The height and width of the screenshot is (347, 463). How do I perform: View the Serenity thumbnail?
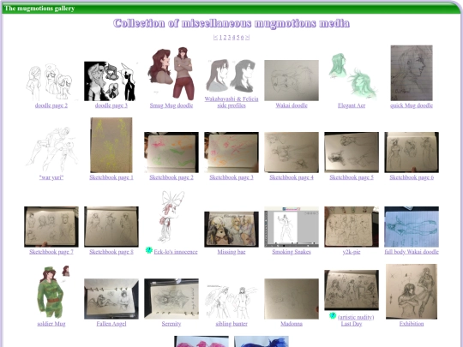pyautogui.click(x=171, y=299)
